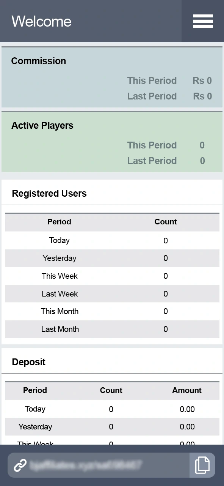Select Last Period active players count

pyautogui.click(x=202, y=161)
